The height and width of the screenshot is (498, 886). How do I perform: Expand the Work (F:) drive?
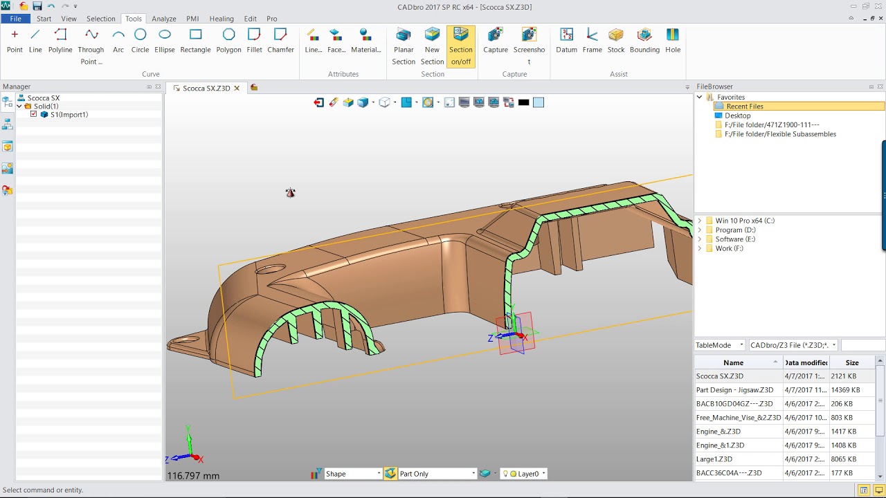(699, 248)
